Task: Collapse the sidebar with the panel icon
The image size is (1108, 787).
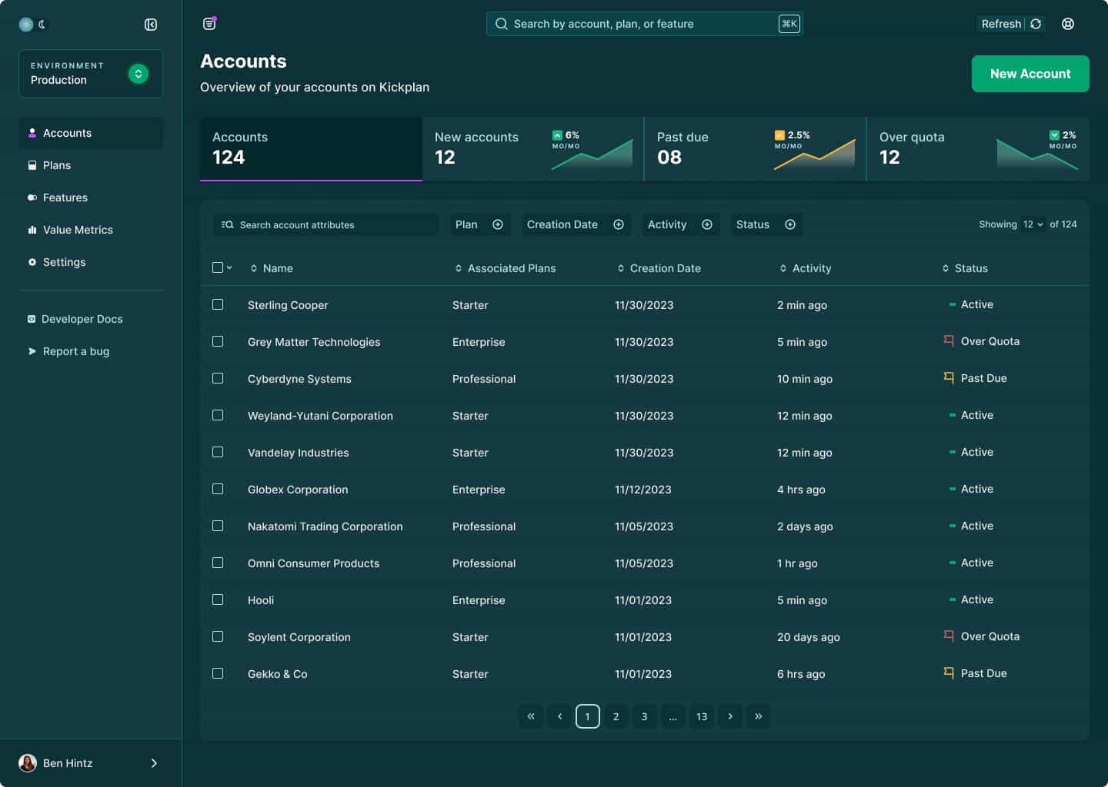Action: 150,24
